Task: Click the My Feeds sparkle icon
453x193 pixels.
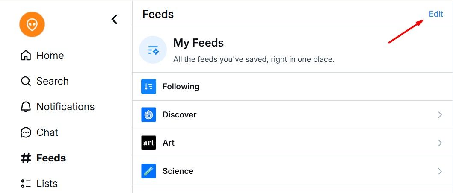Action: 153,50
